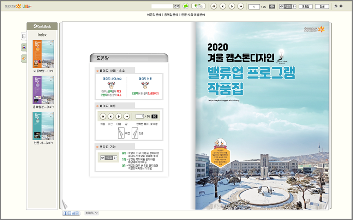Select the Index notebook side tab
The height and width of the screenshot is (220, 353).
[x=24, y=36]
